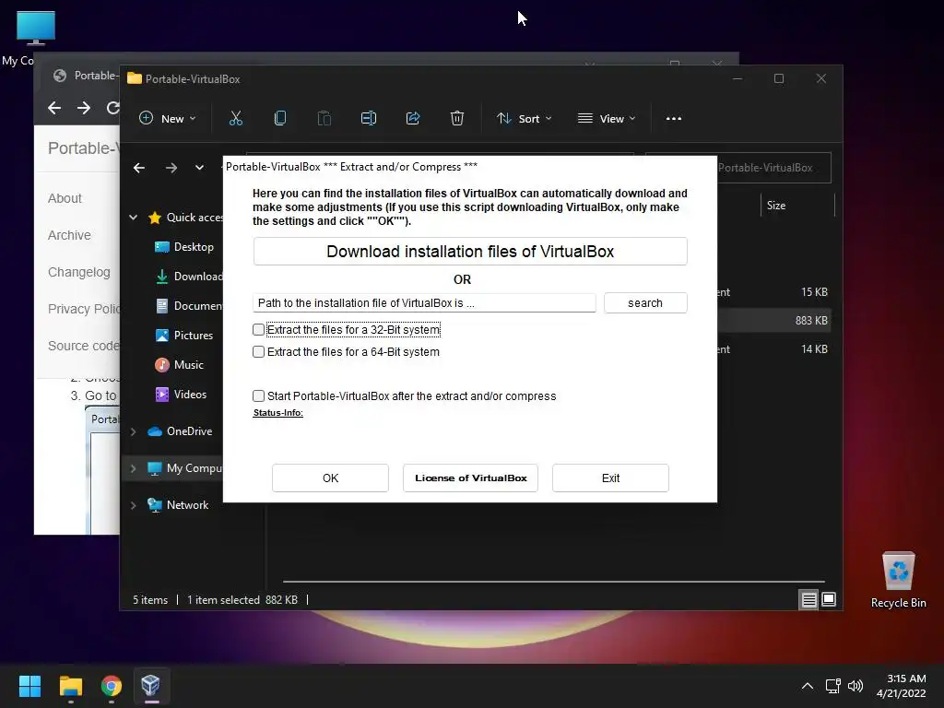Click the Cut scissors icon in File Explorer

(235, 118)
